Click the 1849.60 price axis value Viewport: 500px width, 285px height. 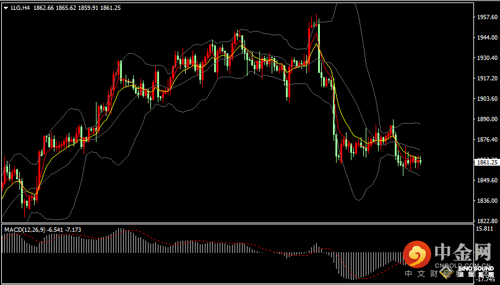pos(486,181)
